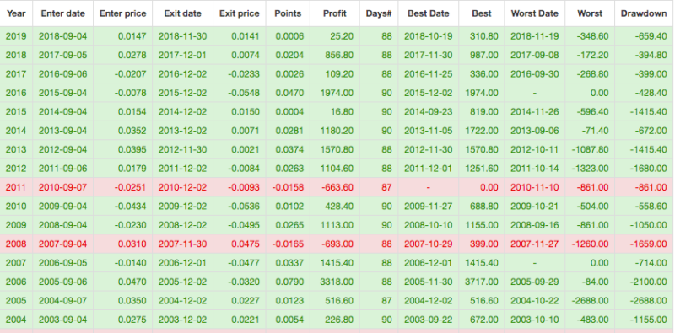Click profit value -663.60
Image resolution: width=675 pixels, height=333 pixels.
point(338,188)
